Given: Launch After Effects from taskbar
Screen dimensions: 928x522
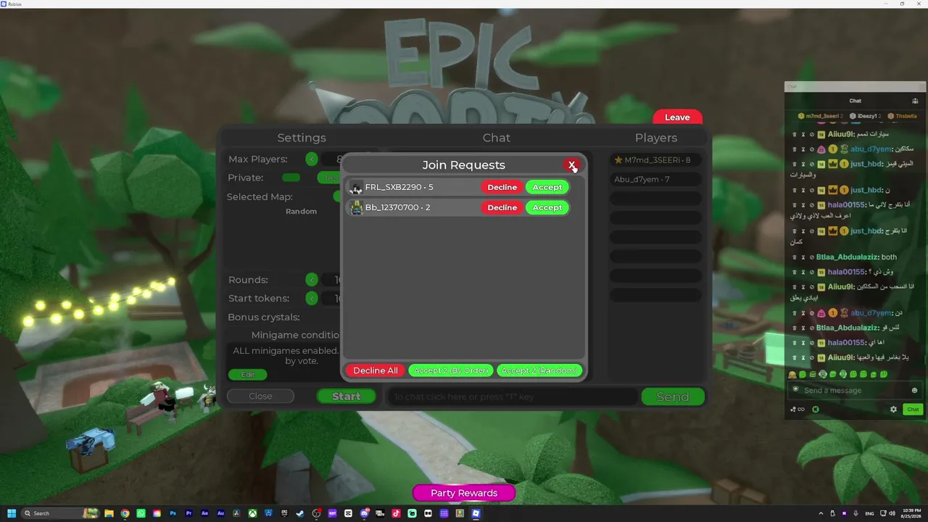Looking at the screenshot, I should click(204, 513).
